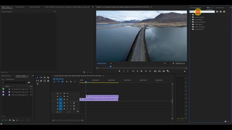Click Mark In in Program Monitor
This screenshot has height=130, width=232.
pos(124,71)
